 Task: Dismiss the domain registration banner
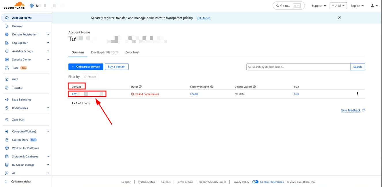click(x=339, y=18)
